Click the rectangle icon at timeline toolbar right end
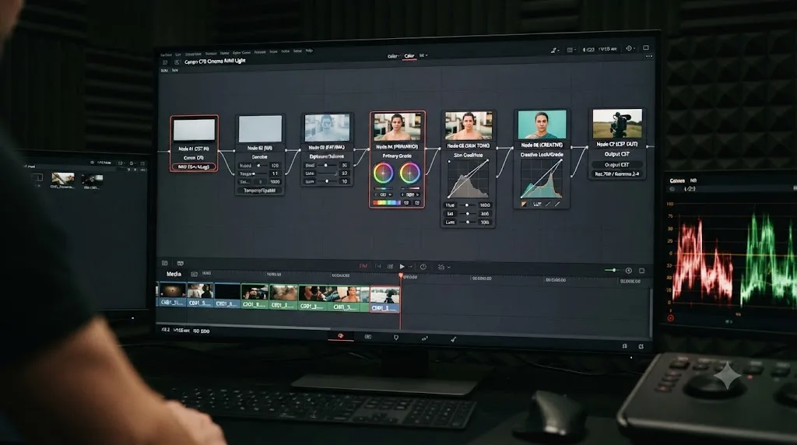This screenshot has width=797, height=445. (x=642, y=271)
